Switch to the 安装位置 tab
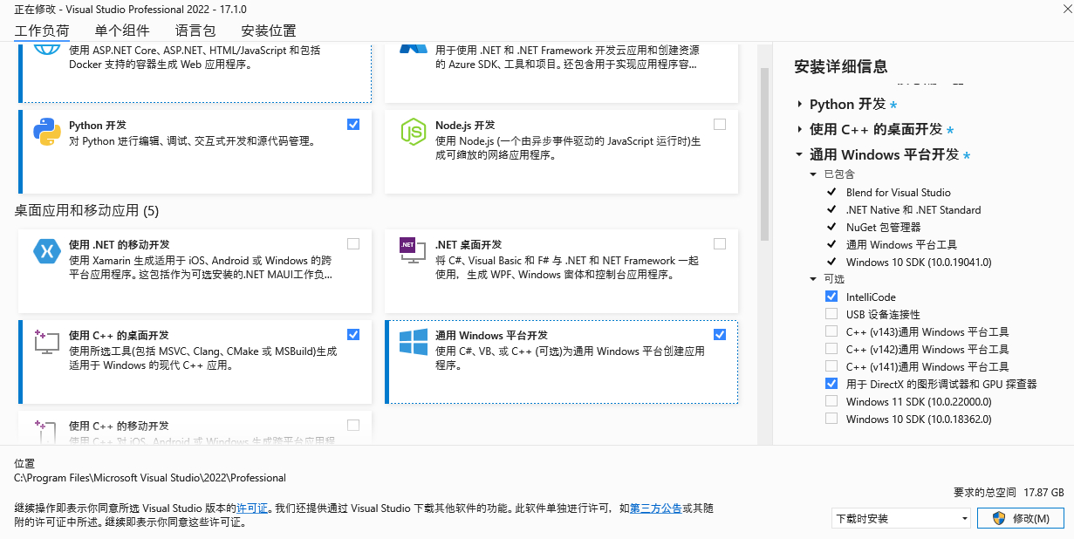The width and height of the screenshot is (1074, 539). 269,31
